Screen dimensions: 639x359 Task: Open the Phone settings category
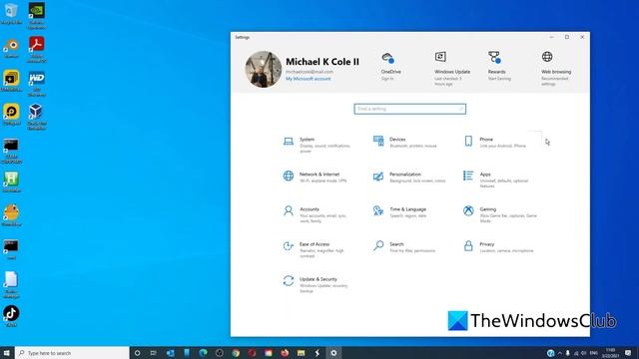(x=495, y=142)
